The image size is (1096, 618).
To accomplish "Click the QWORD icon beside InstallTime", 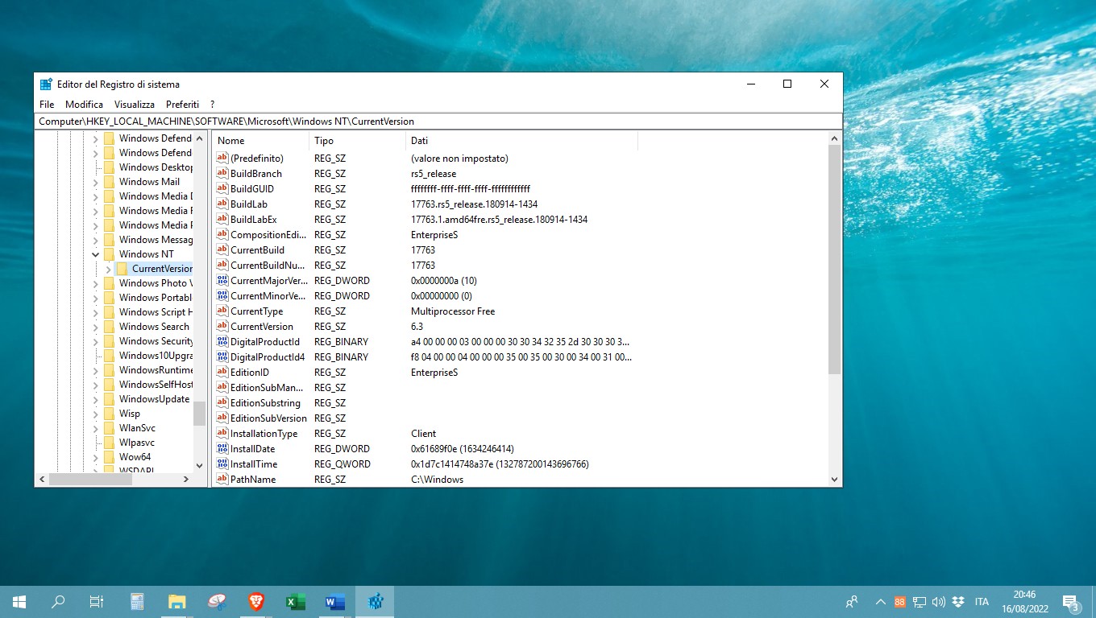I will coord(222,464).
